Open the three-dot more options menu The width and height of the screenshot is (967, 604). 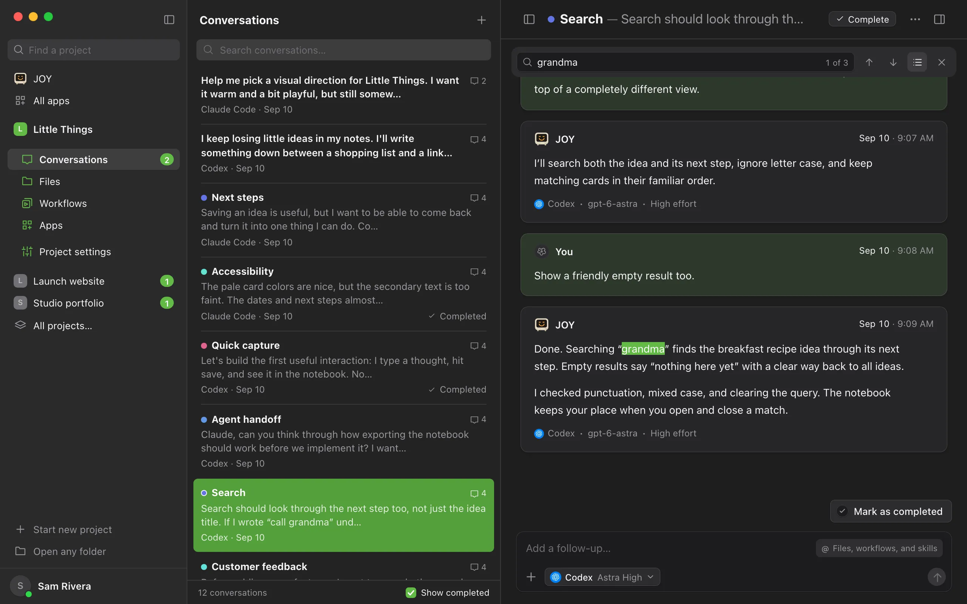coord(915,19)
